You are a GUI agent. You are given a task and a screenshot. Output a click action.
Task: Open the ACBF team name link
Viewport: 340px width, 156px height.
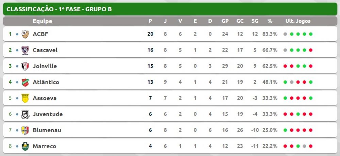tap(40, 34)
